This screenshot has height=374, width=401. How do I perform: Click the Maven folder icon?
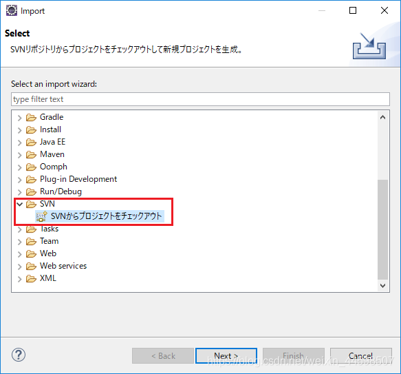(x=31, y=154)
